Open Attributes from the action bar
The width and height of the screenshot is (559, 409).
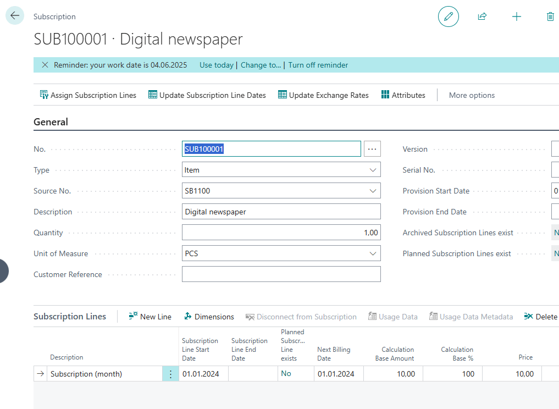click(403, 95)
